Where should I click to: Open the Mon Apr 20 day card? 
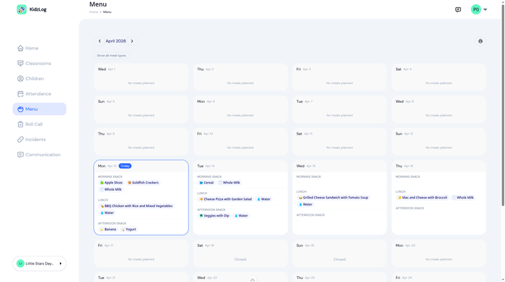coord(439,253)
